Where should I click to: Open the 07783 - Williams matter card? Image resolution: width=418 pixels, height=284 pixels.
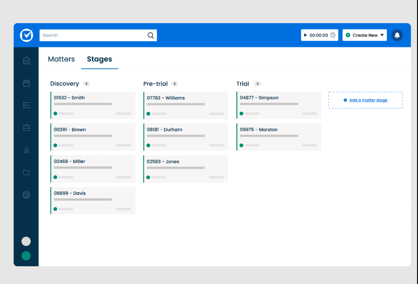[186, 105]
